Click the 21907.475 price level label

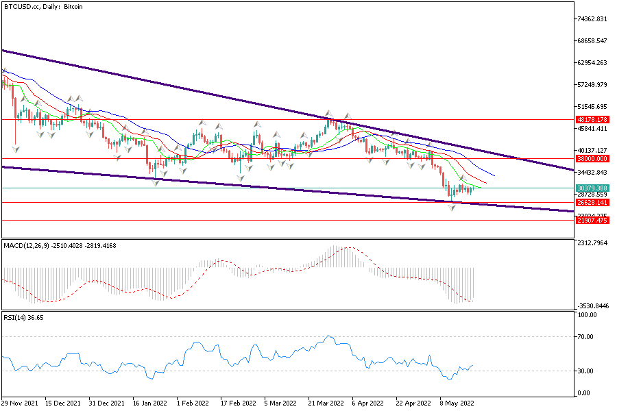[593, 220]
